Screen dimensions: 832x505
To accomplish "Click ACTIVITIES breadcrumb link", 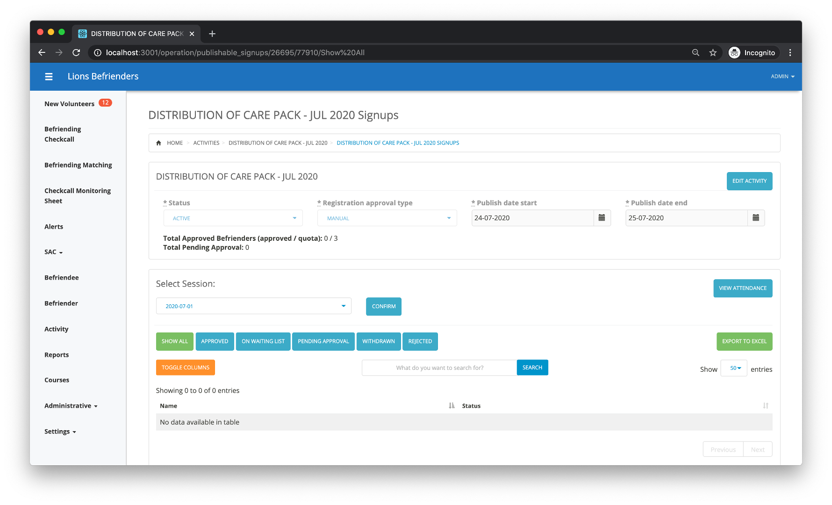I will point(206,143).
